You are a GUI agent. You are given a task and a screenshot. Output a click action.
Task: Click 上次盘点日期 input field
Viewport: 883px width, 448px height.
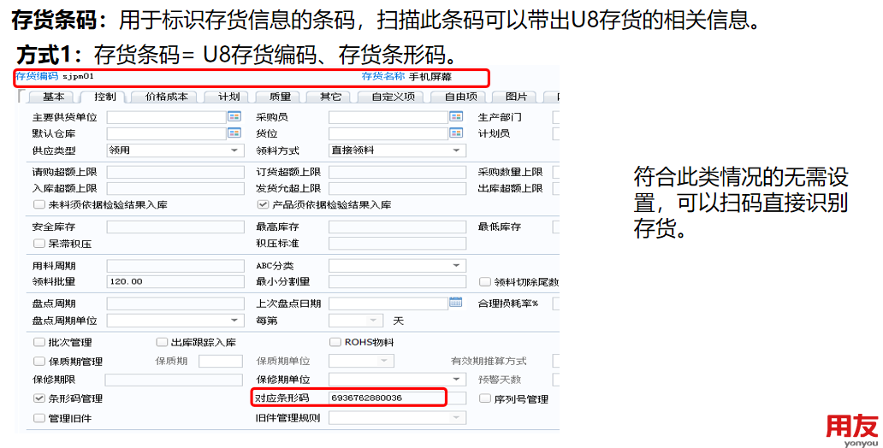tap(388, 304)
